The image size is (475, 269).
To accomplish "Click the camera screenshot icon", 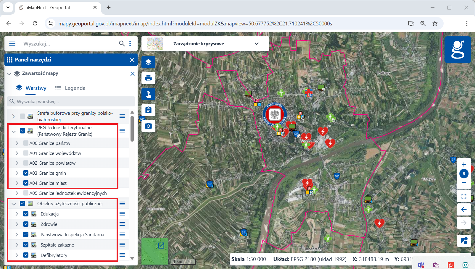I will pos(148,126).
